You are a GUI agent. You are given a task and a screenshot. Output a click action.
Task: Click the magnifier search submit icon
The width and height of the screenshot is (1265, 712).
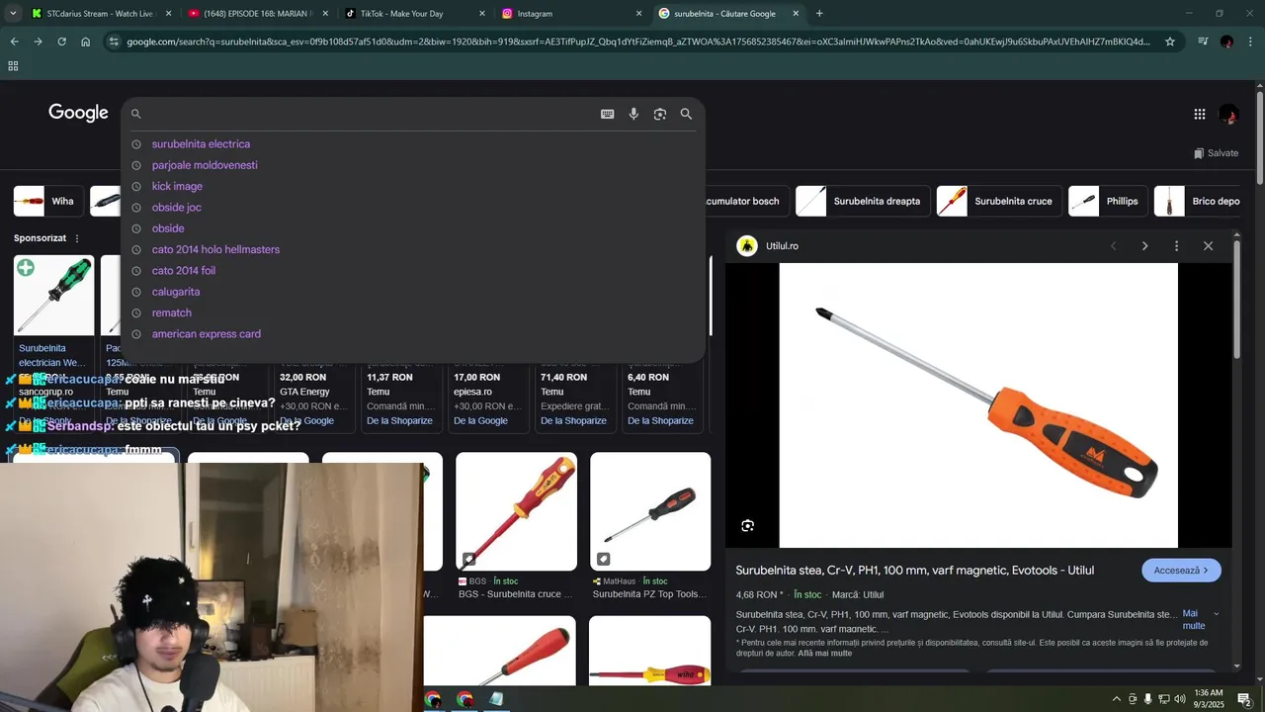coord(686,114)
